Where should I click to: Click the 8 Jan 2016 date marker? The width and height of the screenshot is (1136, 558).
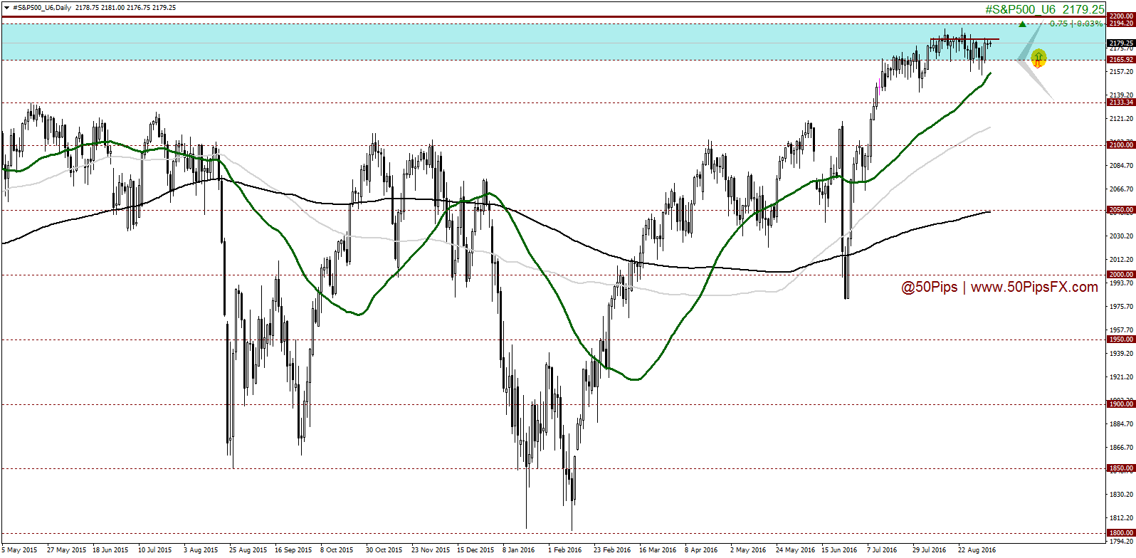(518, 550)
